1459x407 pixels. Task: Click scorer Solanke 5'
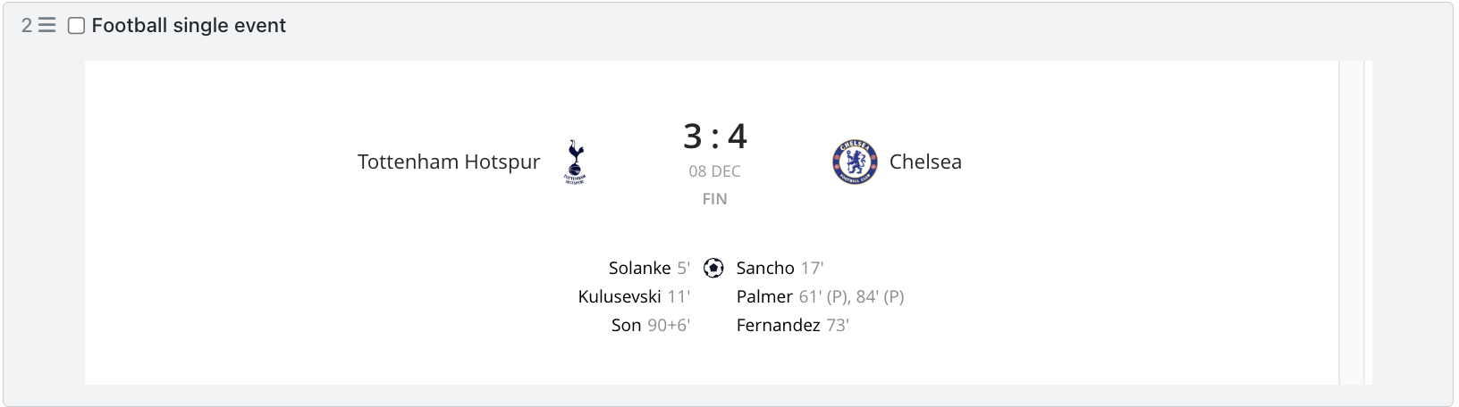(649, 268)
